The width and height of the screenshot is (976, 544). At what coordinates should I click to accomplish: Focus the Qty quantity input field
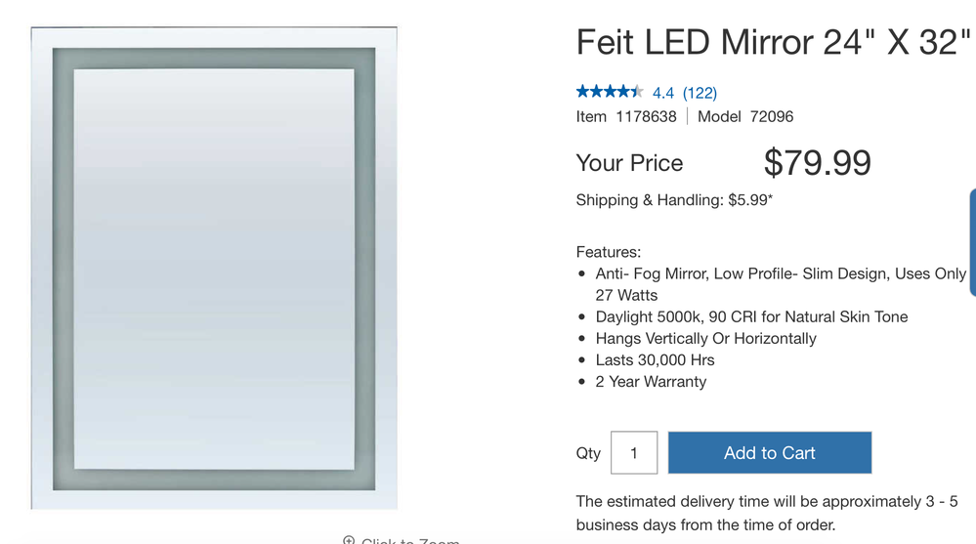(x=634, y=453)
